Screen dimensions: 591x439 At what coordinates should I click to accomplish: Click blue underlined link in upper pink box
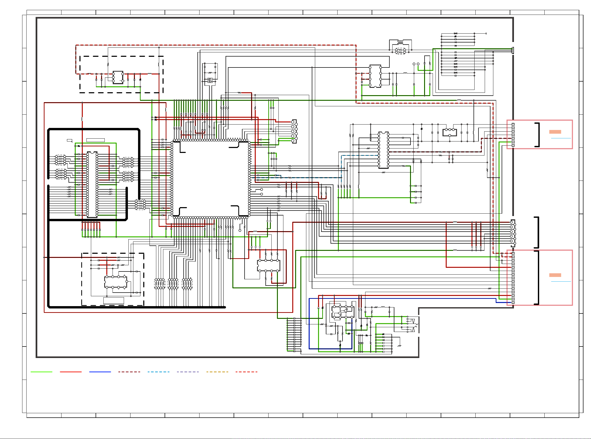click(561, 138)
